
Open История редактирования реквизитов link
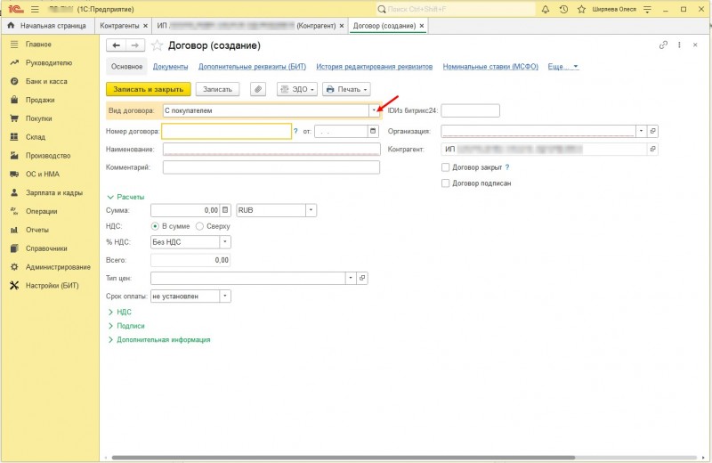coord(374,67)
